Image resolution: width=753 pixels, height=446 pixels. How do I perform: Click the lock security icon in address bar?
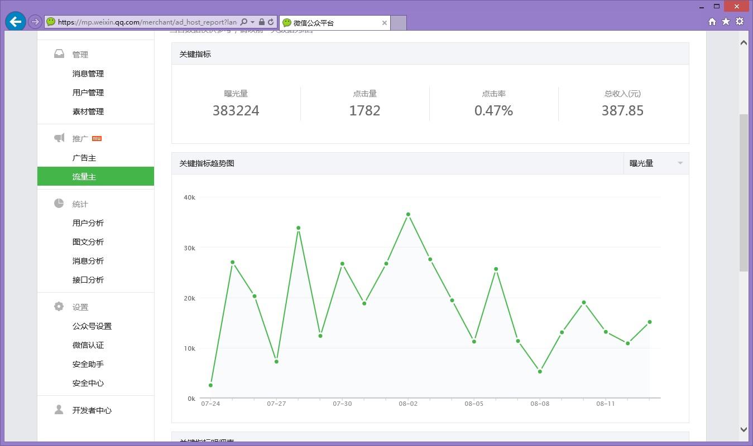[x=262, y=22]
